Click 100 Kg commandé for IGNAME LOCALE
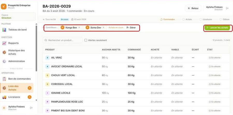 coord(132,93)
